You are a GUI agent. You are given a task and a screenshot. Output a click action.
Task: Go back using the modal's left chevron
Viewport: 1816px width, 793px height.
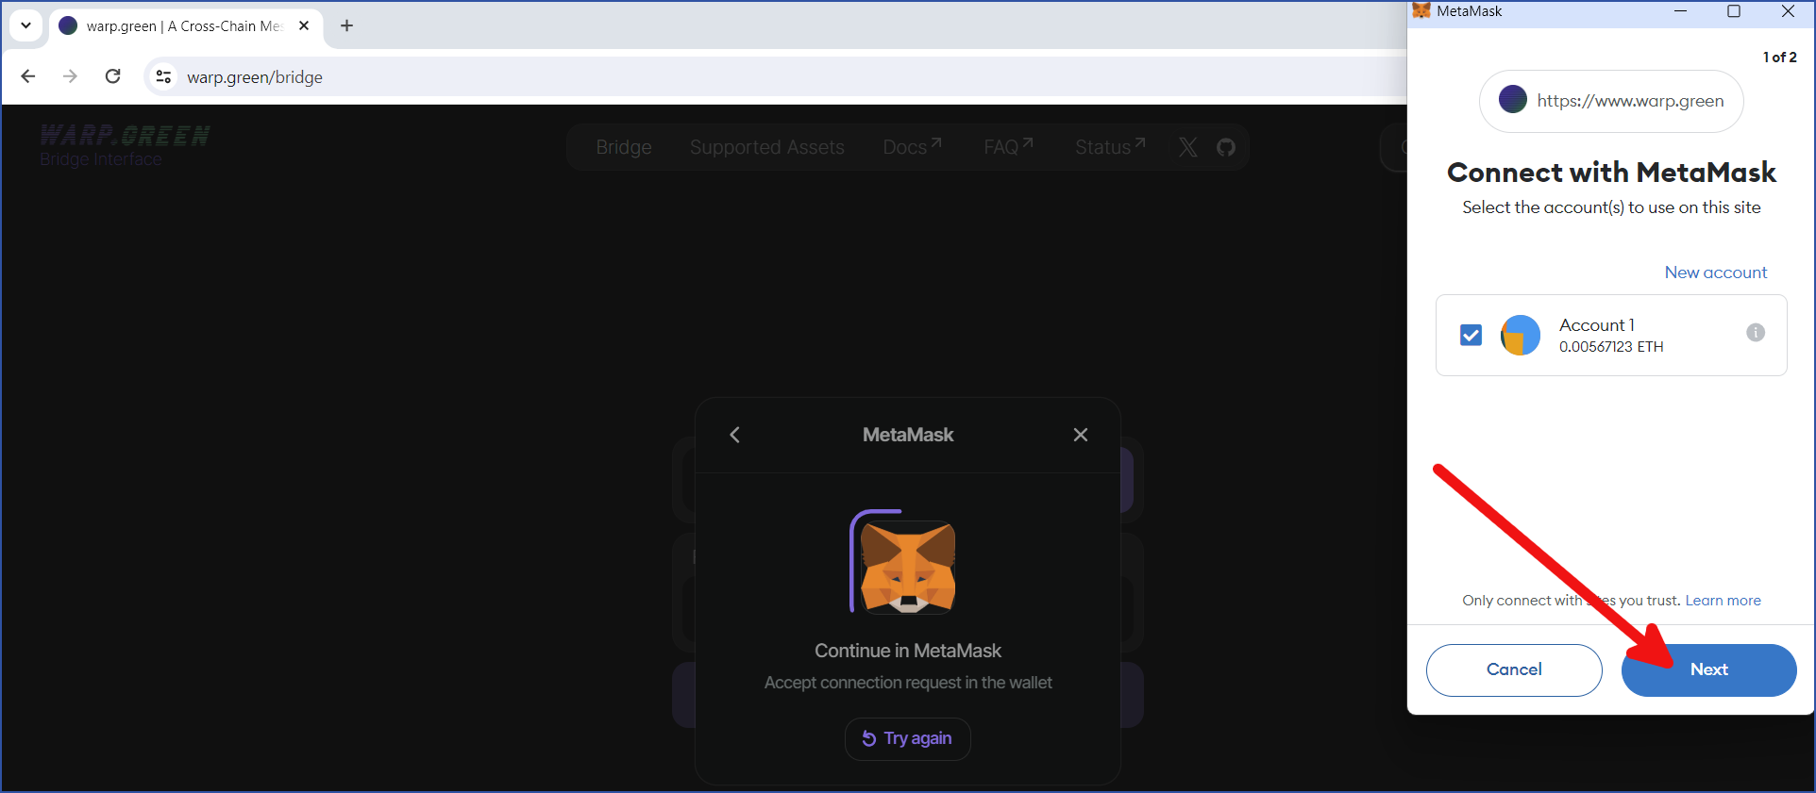click(x=735, y=435)
